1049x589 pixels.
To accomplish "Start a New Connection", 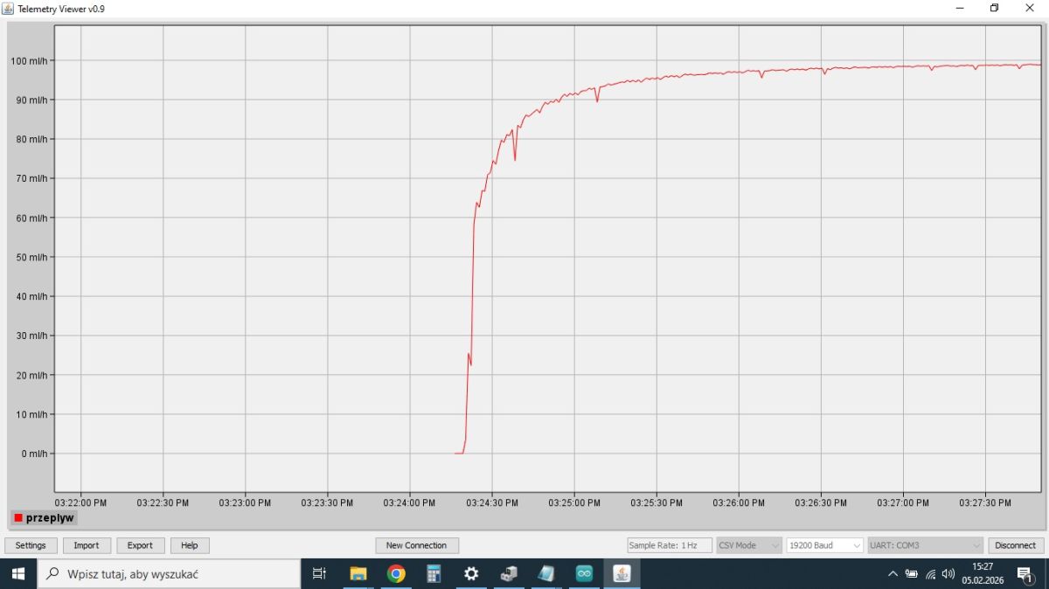I will pos(417,545).
